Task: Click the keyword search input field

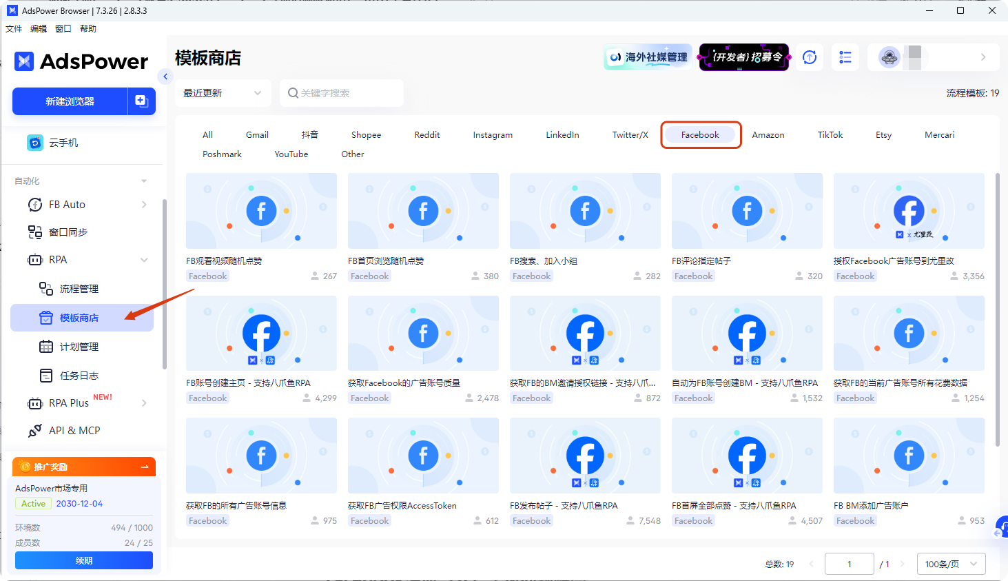Action: pos(341,92)
